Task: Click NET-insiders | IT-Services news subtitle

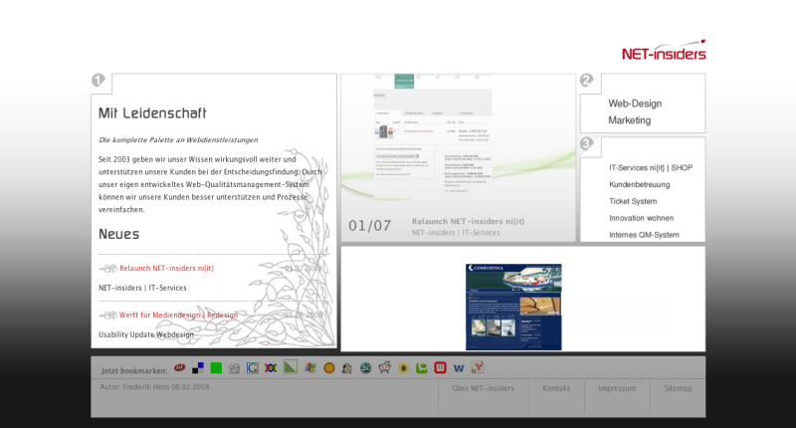Action: [x=142, y=288]
